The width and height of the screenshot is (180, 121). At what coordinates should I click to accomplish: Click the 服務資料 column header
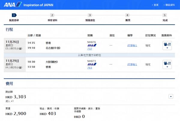[166, 35]
